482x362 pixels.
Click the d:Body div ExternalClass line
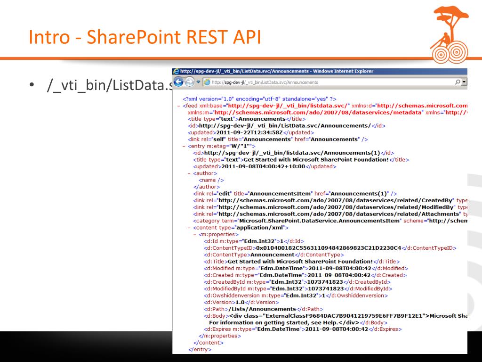point(335,316)
